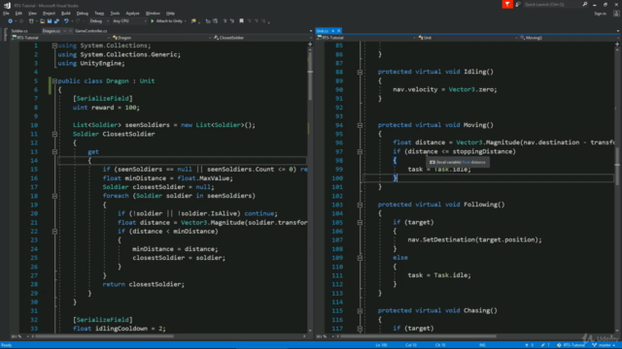Click the Undo toolbar arrow
This screenshot has height=349, width=622.
[x=66, y=21]
